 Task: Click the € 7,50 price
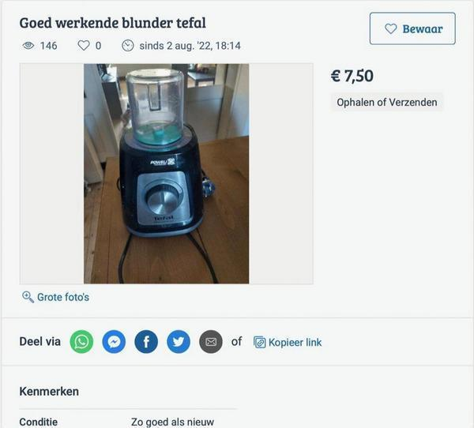(352, 76)
